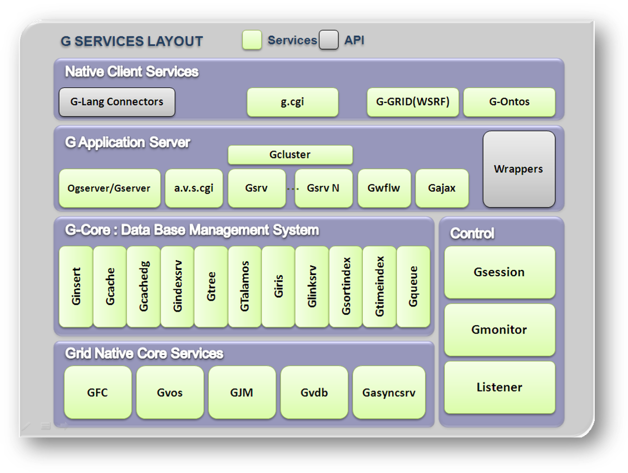This screenshot has width=628, height=473.
Task: Click the next slide arrow icon
Action: (x=64, y=427)
